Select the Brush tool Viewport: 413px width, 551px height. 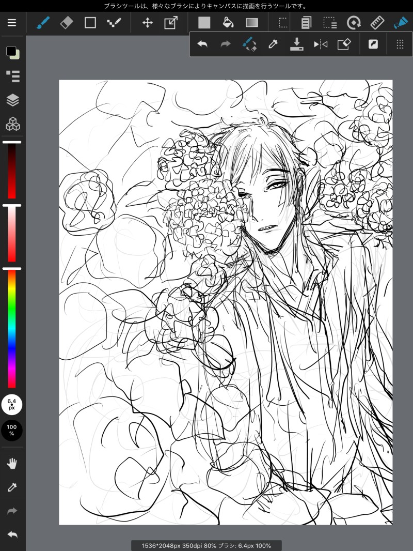pos(43,23)
